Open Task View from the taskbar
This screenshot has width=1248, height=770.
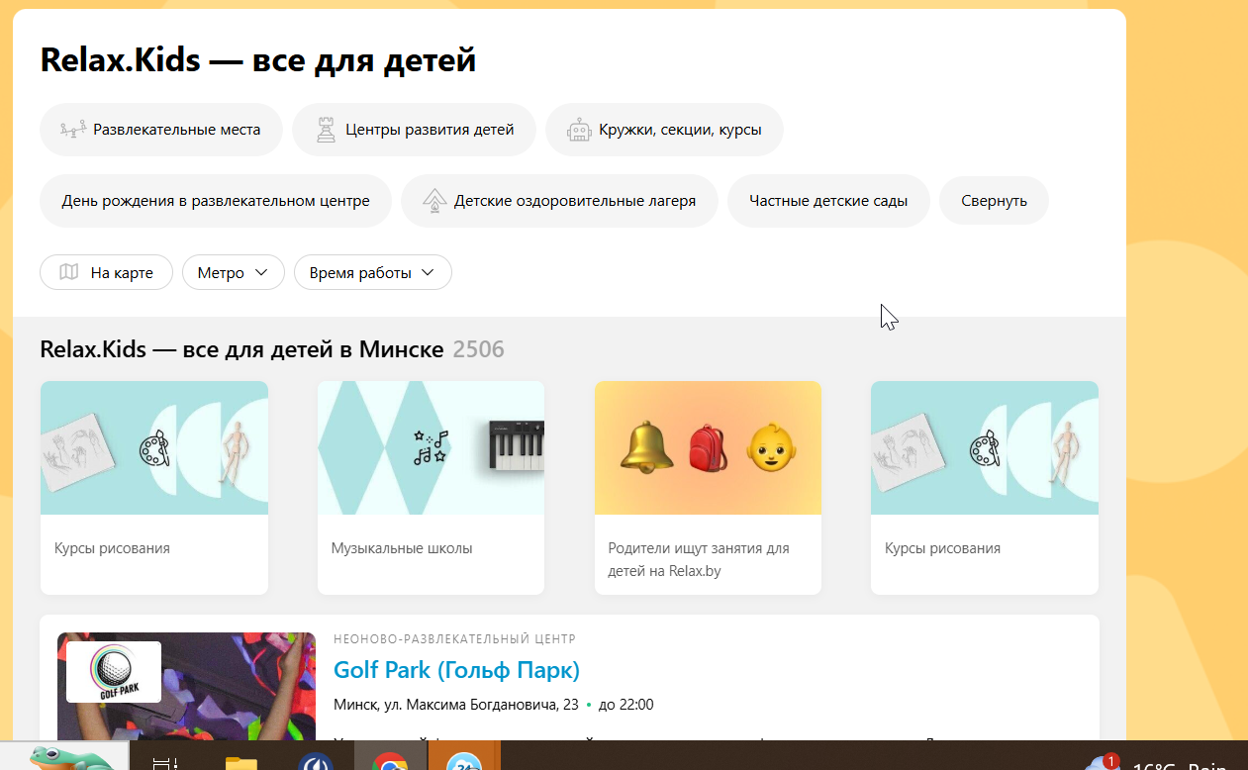(x=165, y=761)
